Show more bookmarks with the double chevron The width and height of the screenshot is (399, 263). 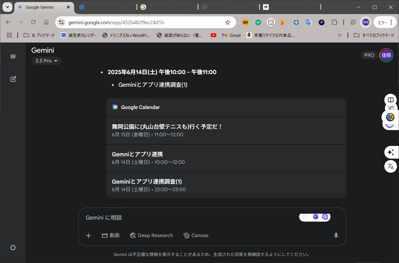(x=340, y=35)
